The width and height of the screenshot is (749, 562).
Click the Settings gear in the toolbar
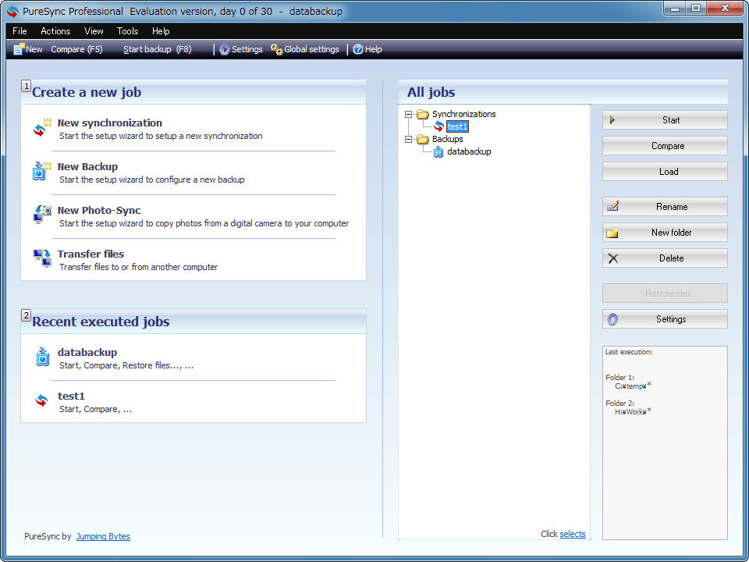coord(225,49)
